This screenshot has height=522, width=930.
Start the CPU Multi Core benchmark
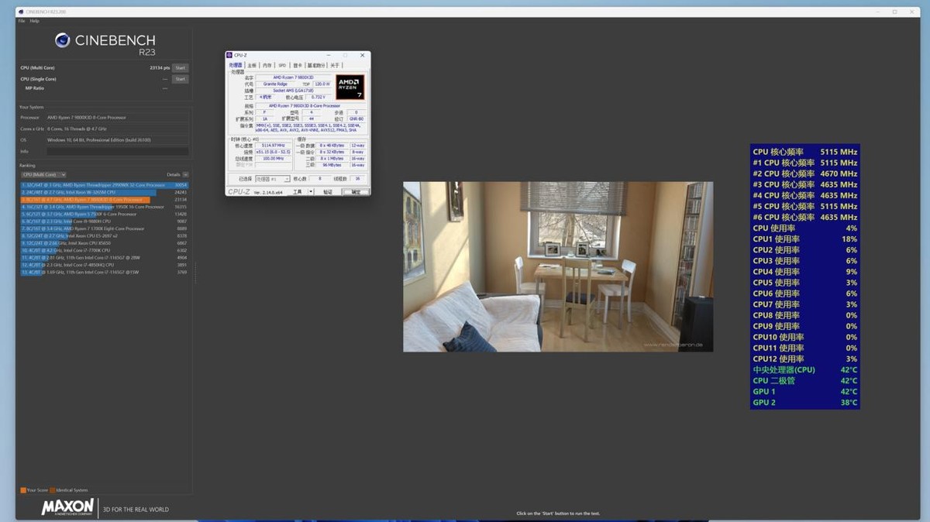(180, 68)
